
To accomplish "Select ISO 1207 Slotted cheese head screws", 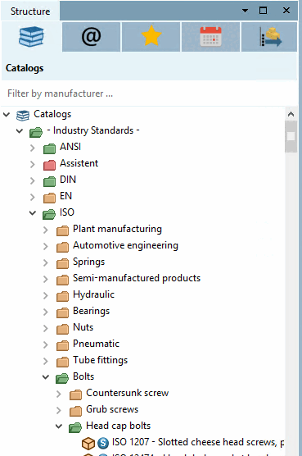I will 198,442.
